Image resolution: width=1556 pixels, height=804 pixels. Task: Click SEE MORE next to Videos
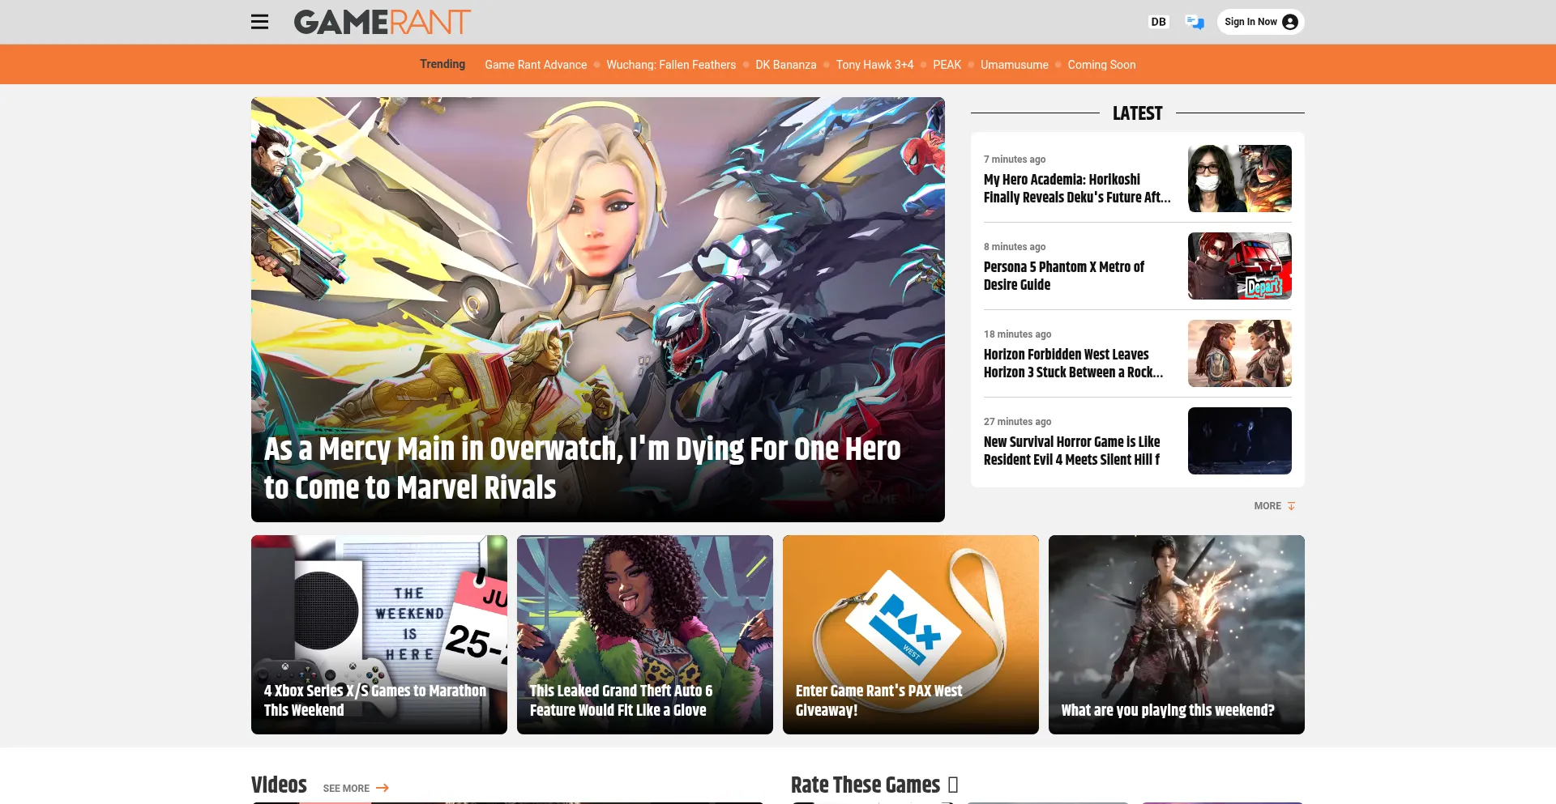356,788
